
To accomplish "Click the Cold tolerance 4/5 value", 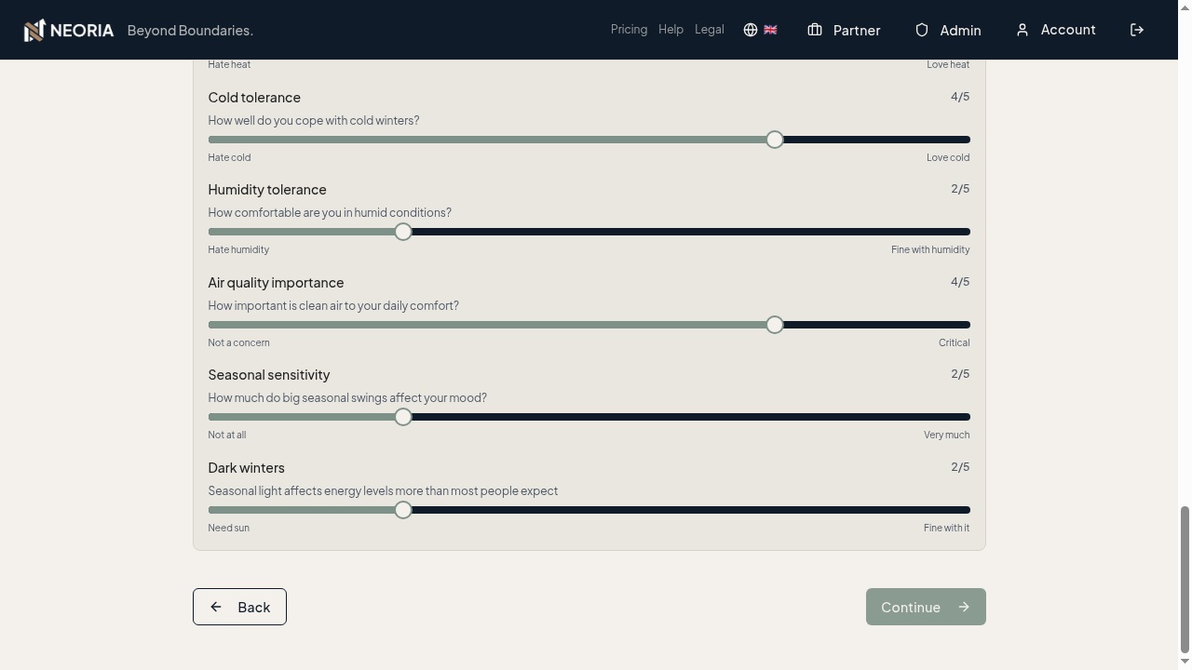I will [x=960, y=97].
